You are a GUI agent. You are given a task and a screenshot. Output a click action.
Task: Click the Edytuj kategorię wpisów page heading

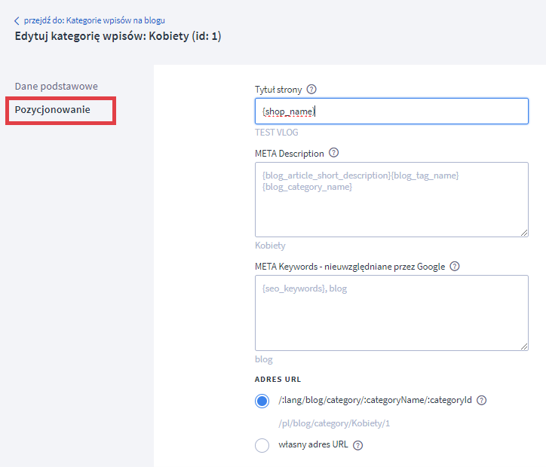pos(118,36)
